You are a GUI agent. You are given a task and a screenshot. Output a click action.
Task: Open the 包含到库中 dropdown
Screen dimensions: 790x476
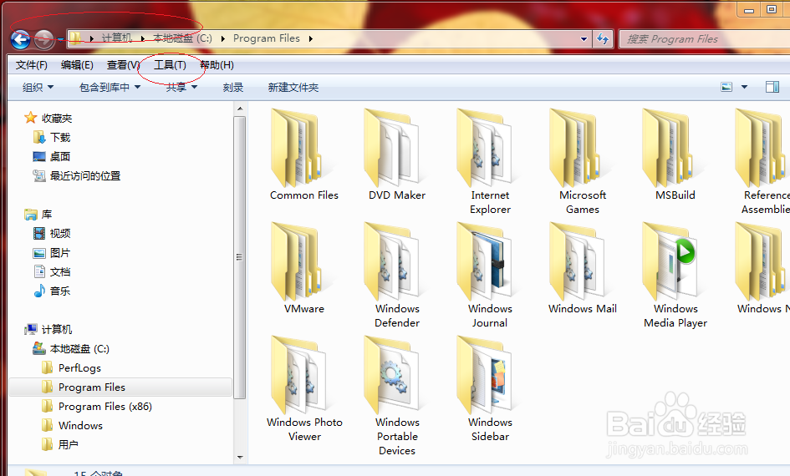[110, 87]
